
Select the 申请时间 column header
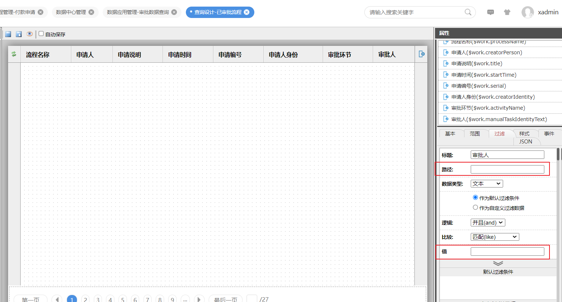click(x=188, y=54)
